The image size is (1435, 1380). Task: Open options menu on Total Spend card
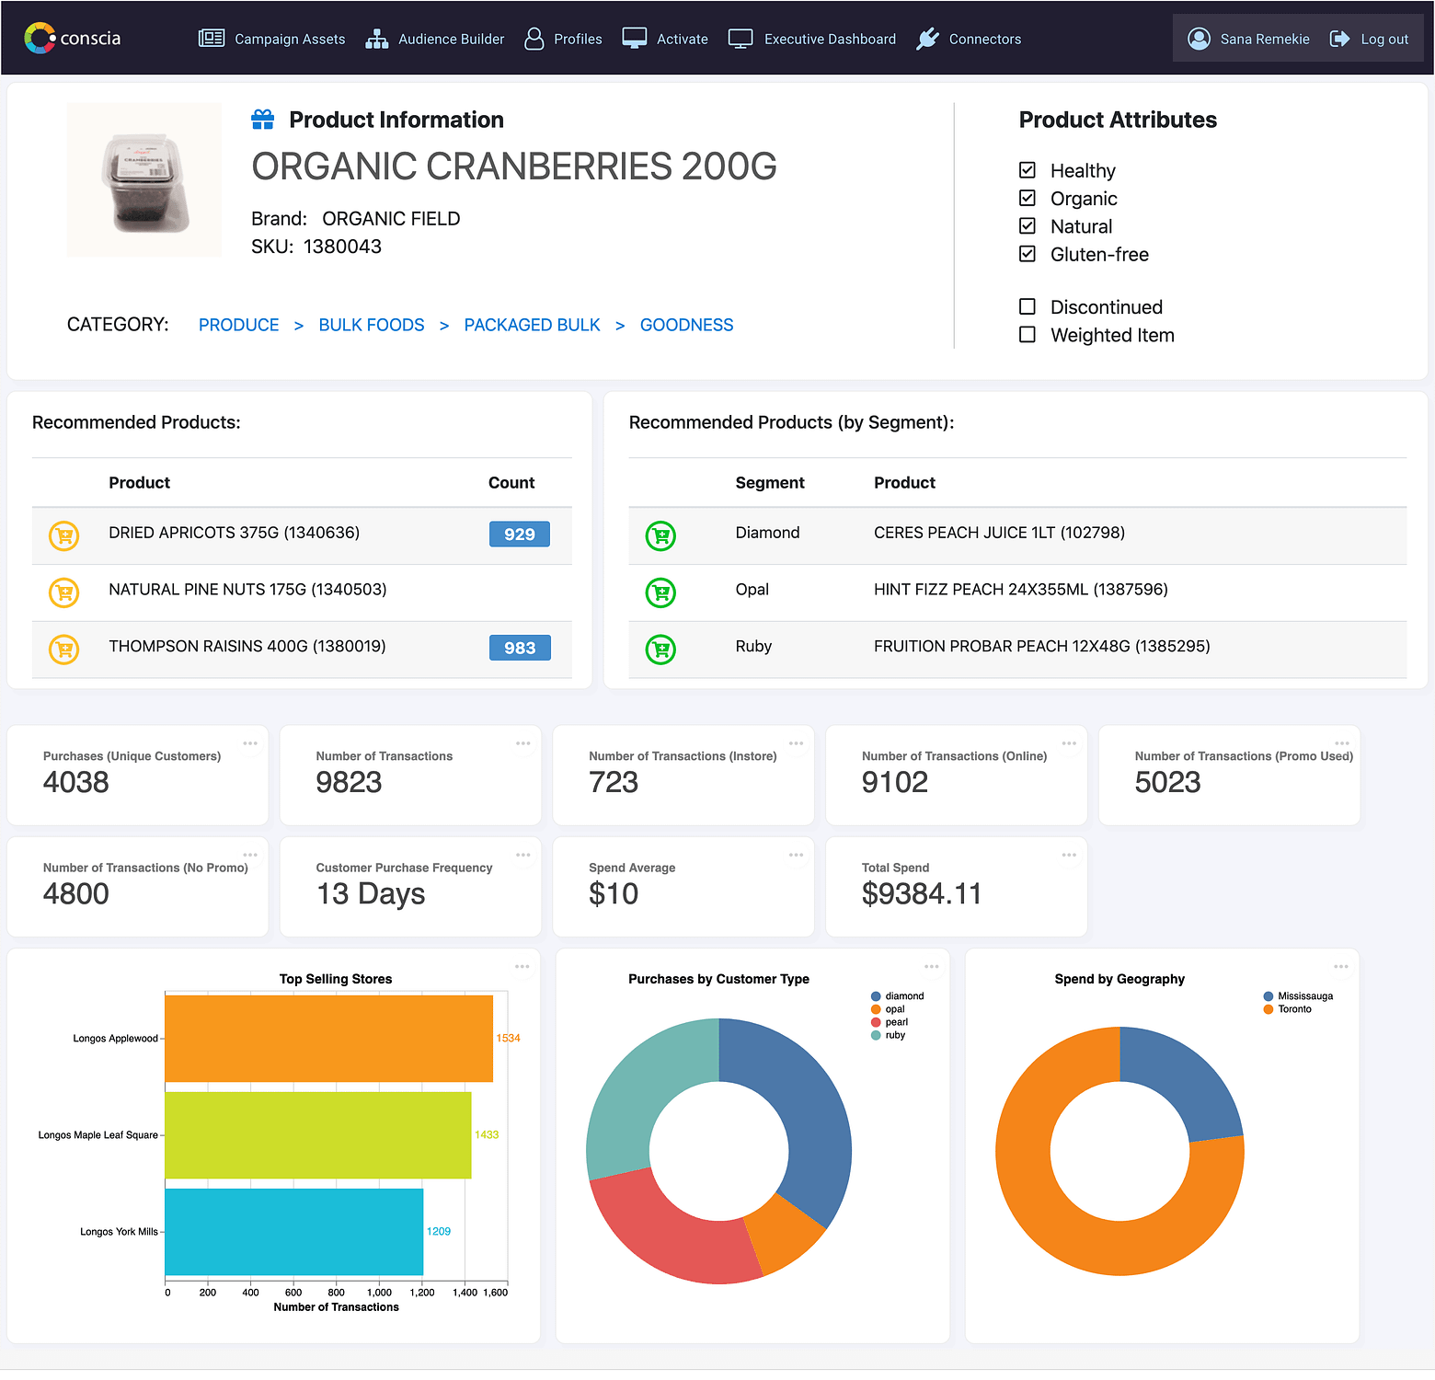coord(1069,855)
